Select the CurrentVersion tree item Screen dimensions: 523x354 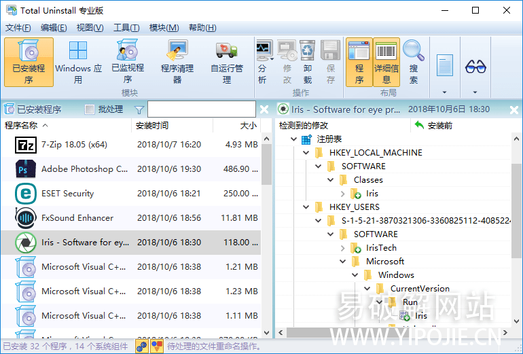coord(420,289)
